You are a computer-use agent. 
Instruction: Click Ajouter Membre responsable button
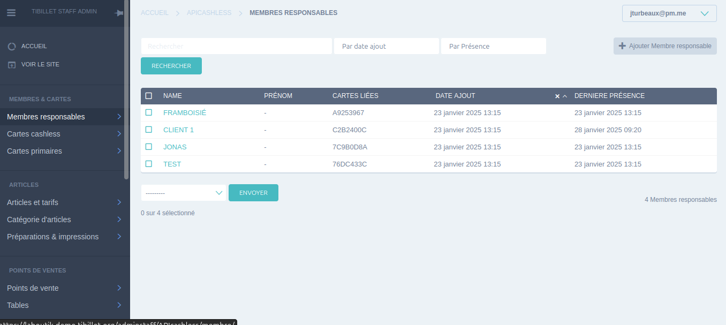[665, 46]
